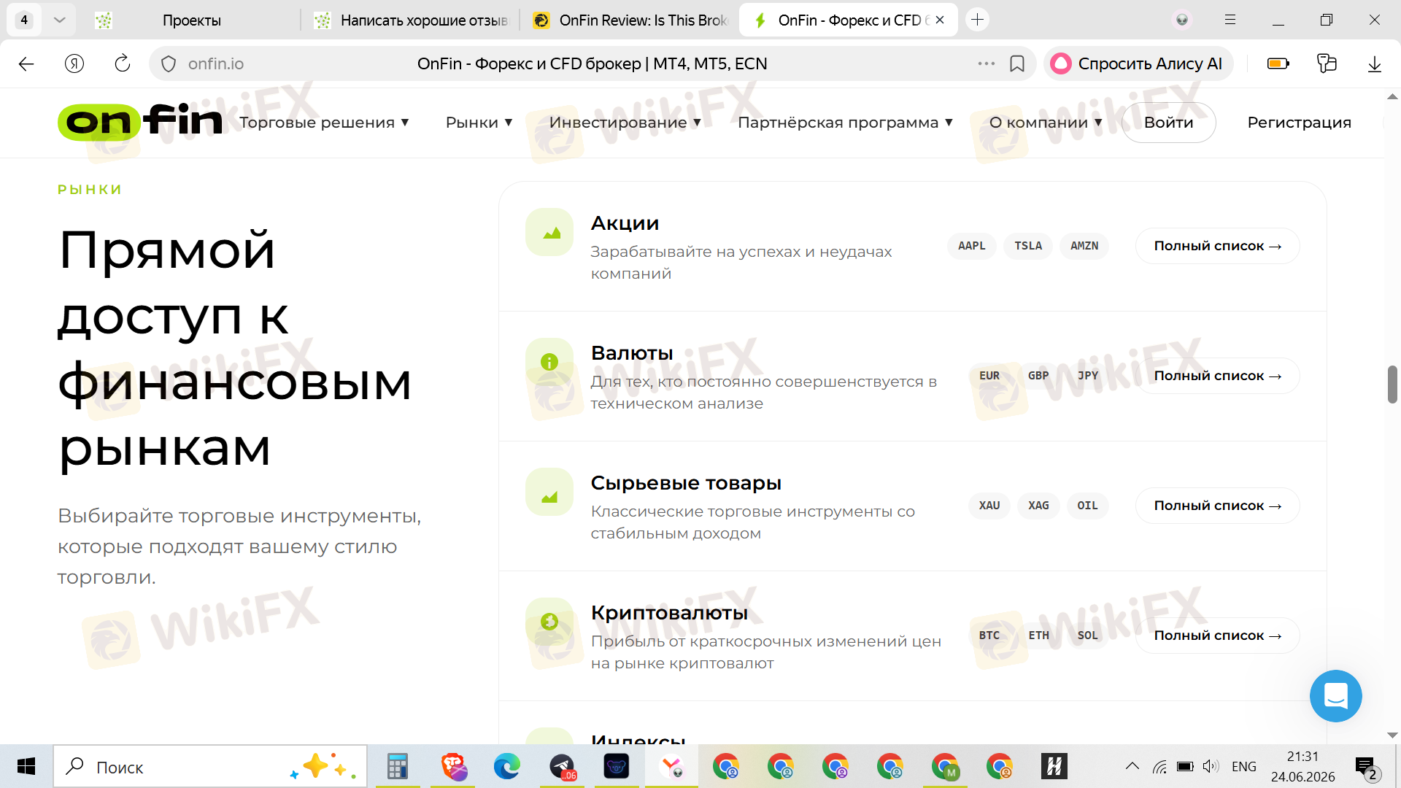This screenshot has width=1401, height=788.
Task: Open a new browser tab
Action: (977, 20)
